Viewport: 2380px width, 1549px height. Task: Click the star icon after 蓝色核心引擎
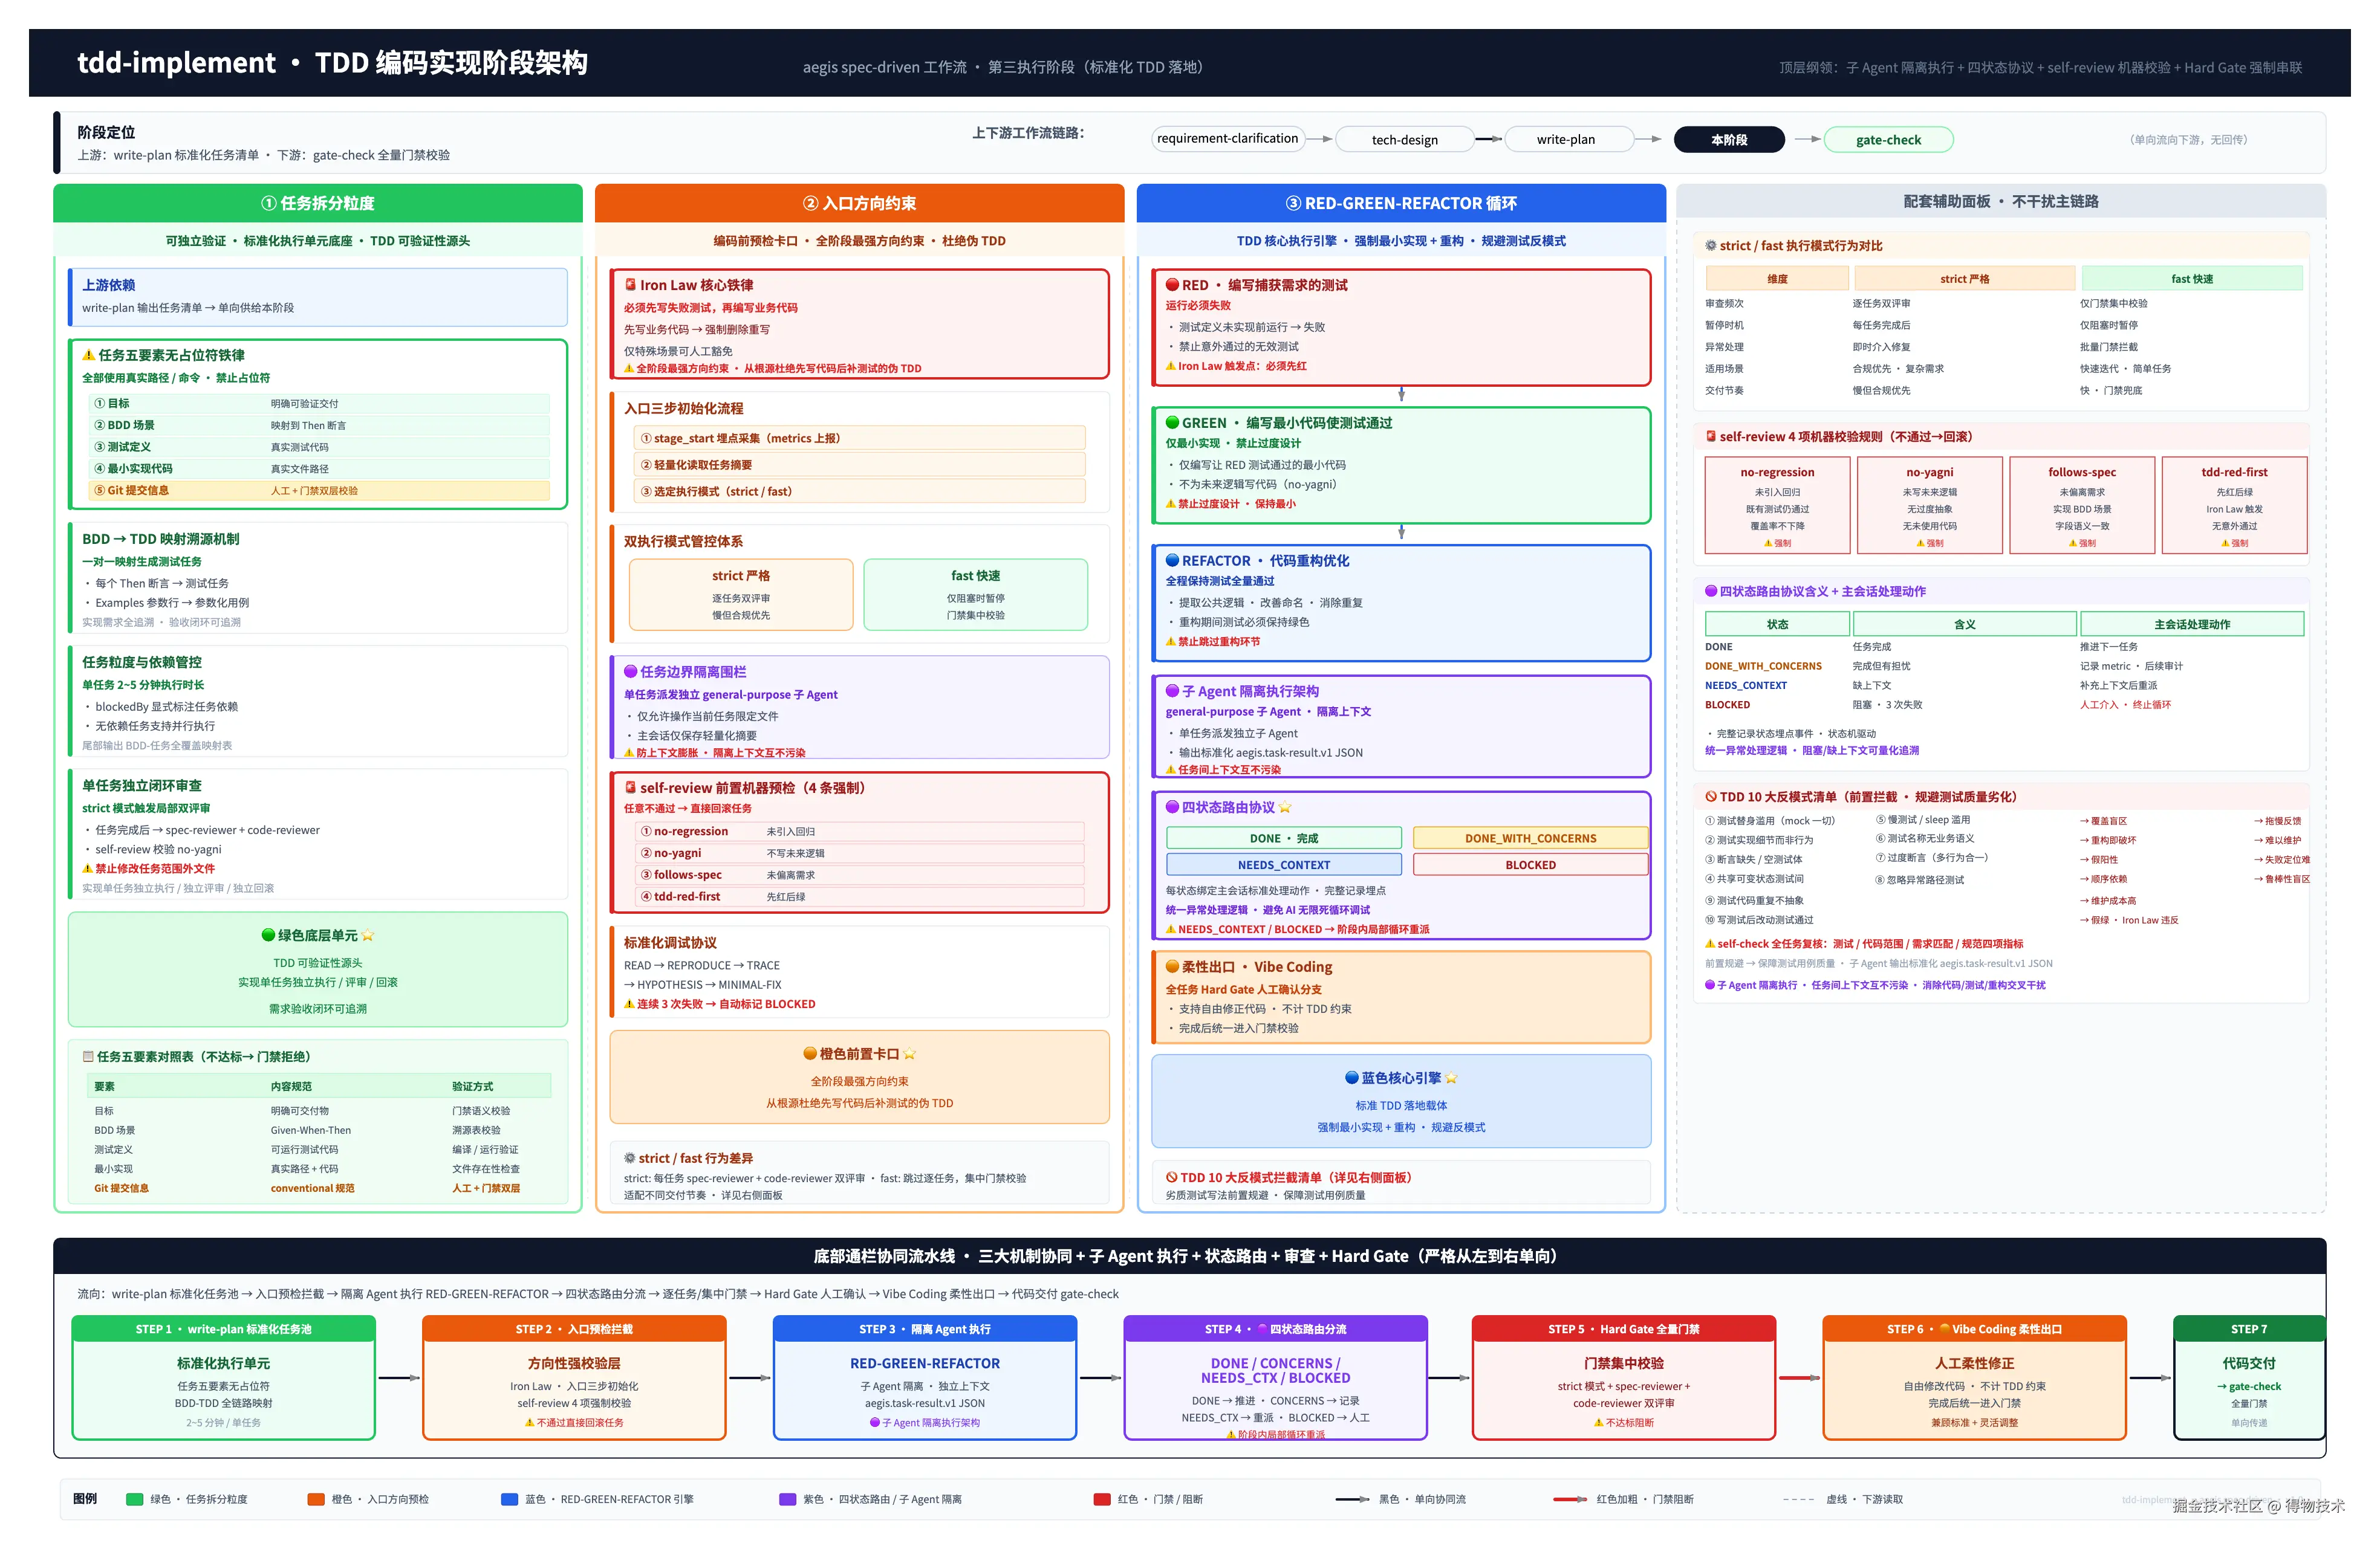coord(1451,1078)
